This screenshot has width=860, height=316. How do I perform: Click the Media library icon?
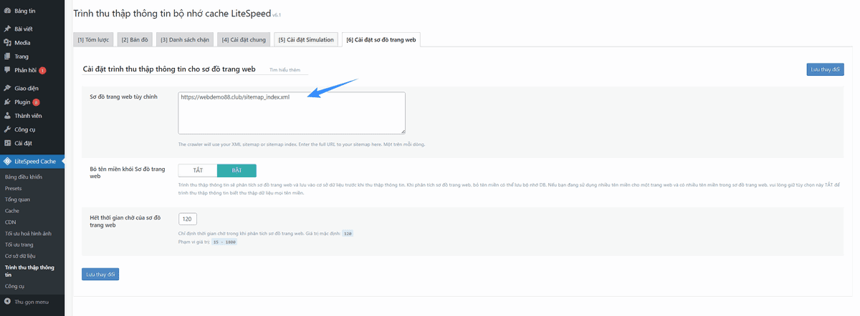(7, 43)
